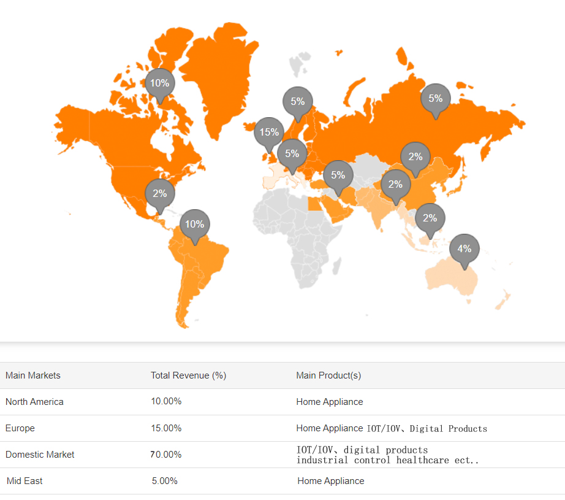
Task: Select the 5% marker over Scandinavia
Action: pos(298,102)
